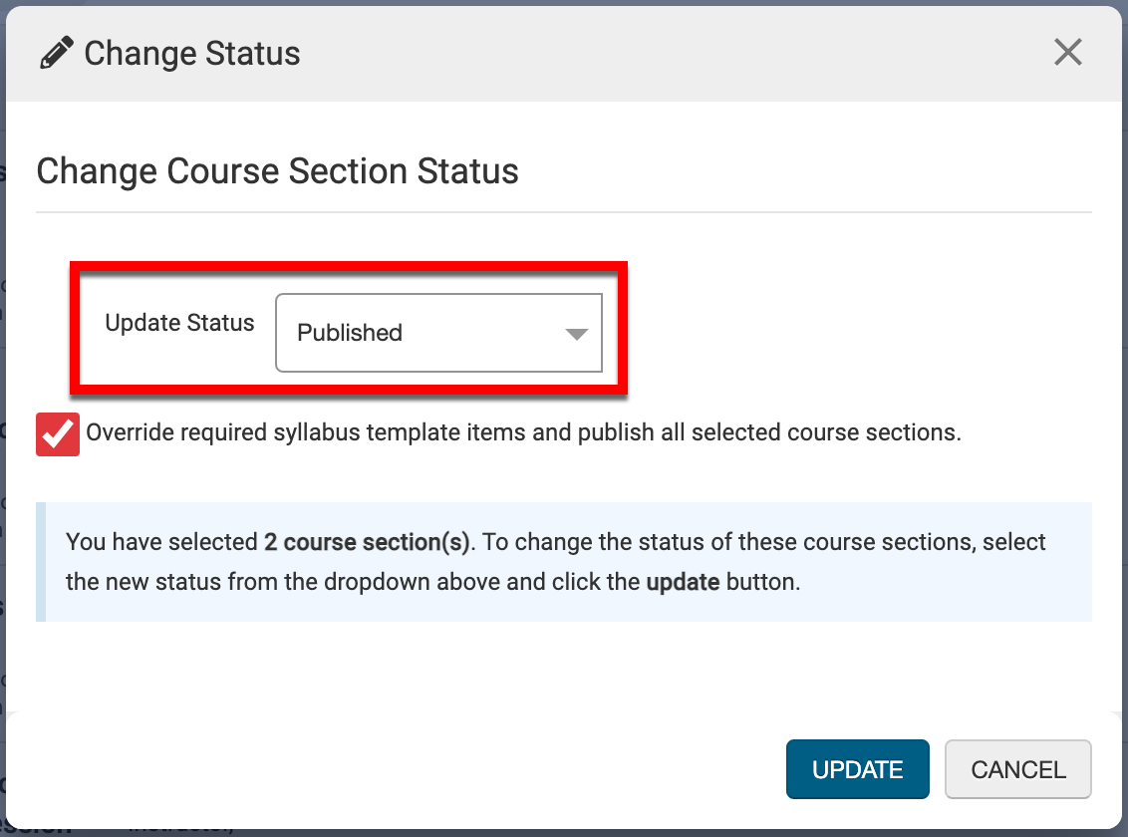1128x837 pixels.
Task: Click the pencil icon beside Change Status
Action: 57,53
